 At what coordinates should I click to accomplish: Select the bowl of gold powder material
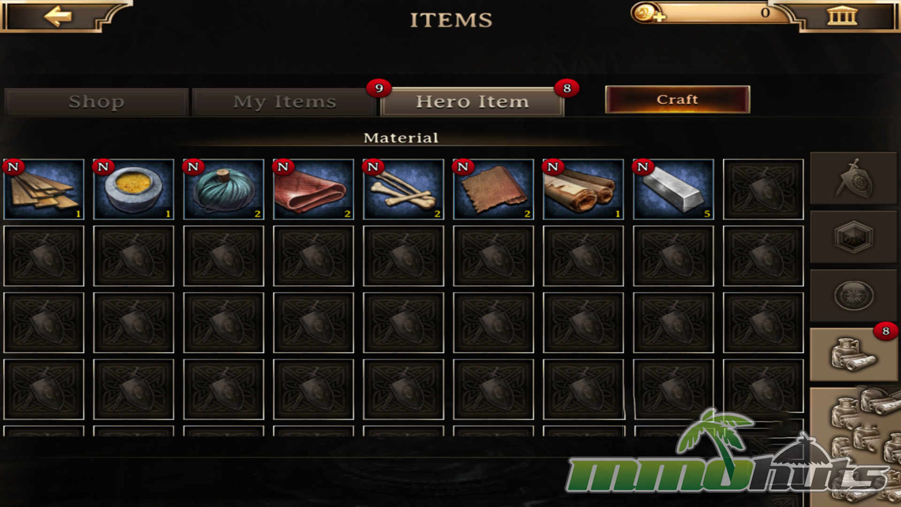click(x=134, y=189)
